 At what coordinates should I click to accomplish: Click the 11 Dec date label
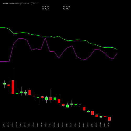point(58,125)
